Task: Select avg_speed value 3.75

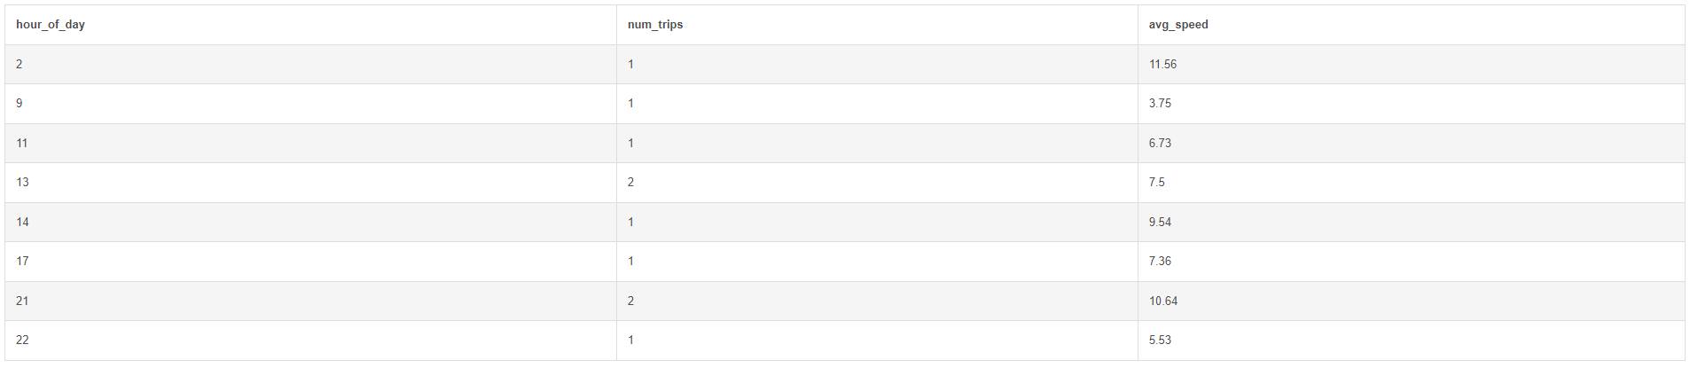Action: pos(1160,104)
